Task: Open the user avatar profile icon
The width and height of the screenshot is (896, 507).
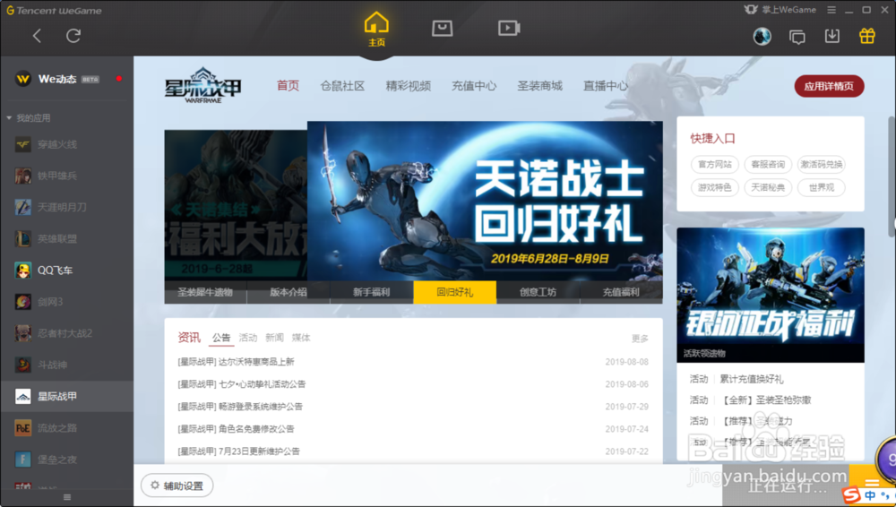Action: coord(762,37)
